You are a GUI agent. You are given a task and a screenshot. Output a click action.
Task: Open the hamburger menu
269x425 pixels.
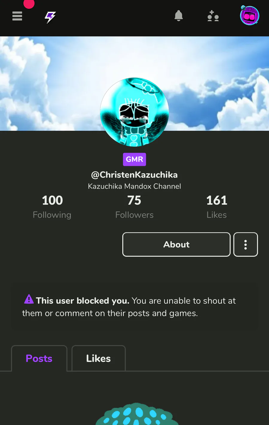(17, 16)
